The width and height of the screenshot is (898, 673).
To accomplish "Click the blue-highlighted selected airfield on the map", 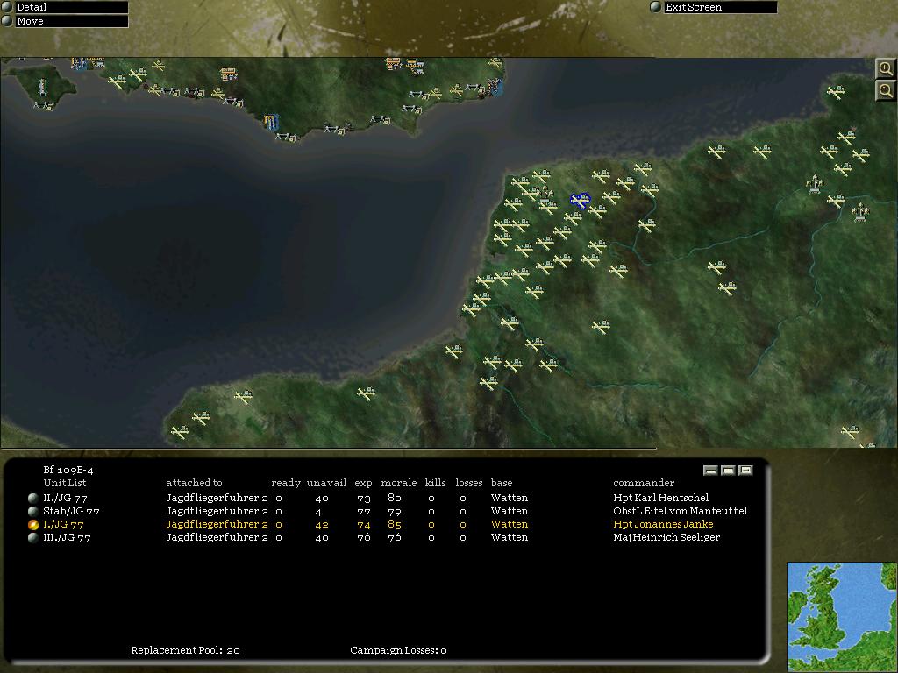I will click(581, 201).
